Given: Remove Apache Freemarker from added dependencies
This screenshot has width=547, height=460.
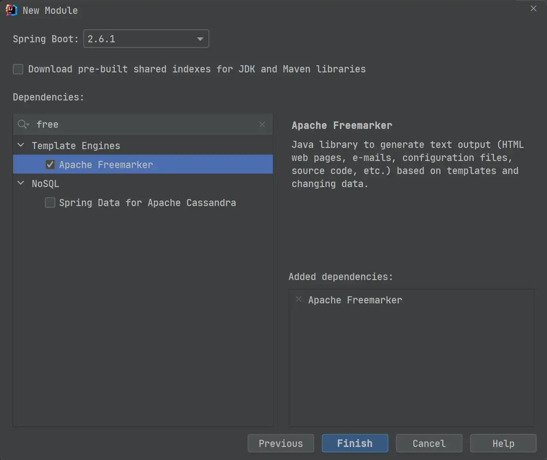Looking at the screenshot, I should 299,299.
